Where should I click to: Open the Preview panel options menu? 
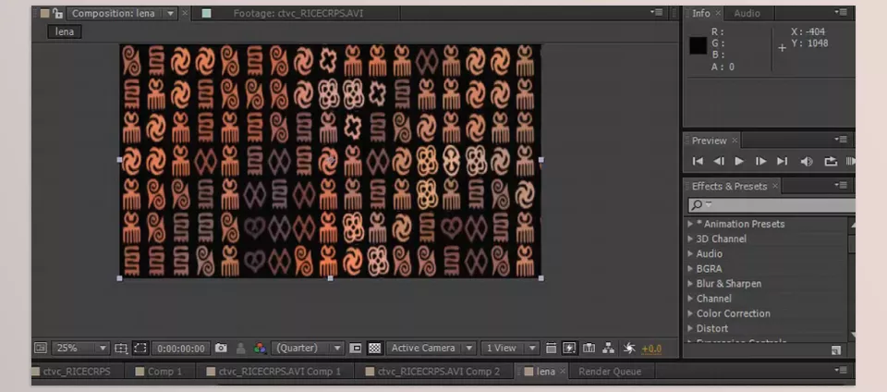coord(841,140)
